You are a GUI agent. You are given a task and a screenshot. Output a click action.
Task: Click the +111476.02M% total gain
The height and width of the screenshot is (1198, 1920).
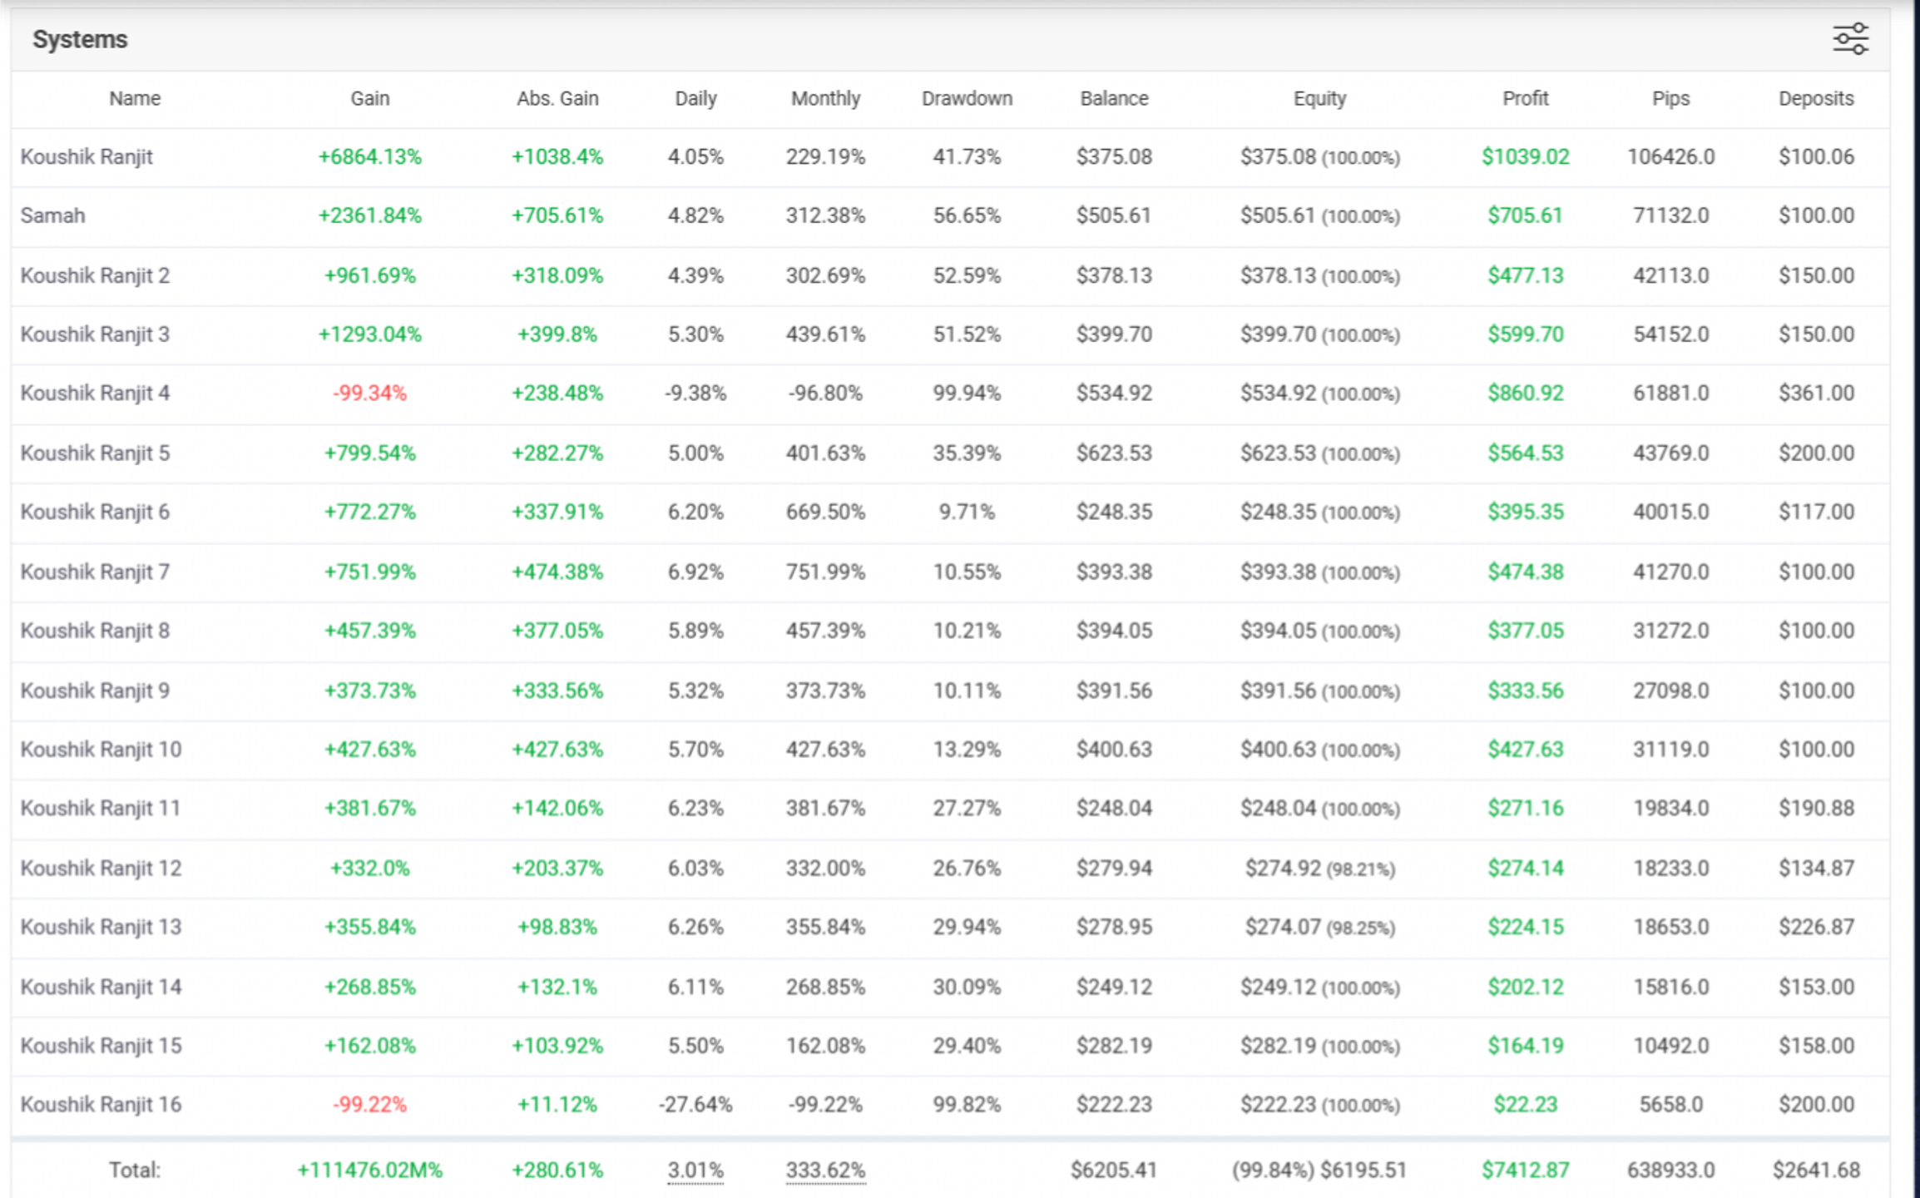(x=369, y=1171)
